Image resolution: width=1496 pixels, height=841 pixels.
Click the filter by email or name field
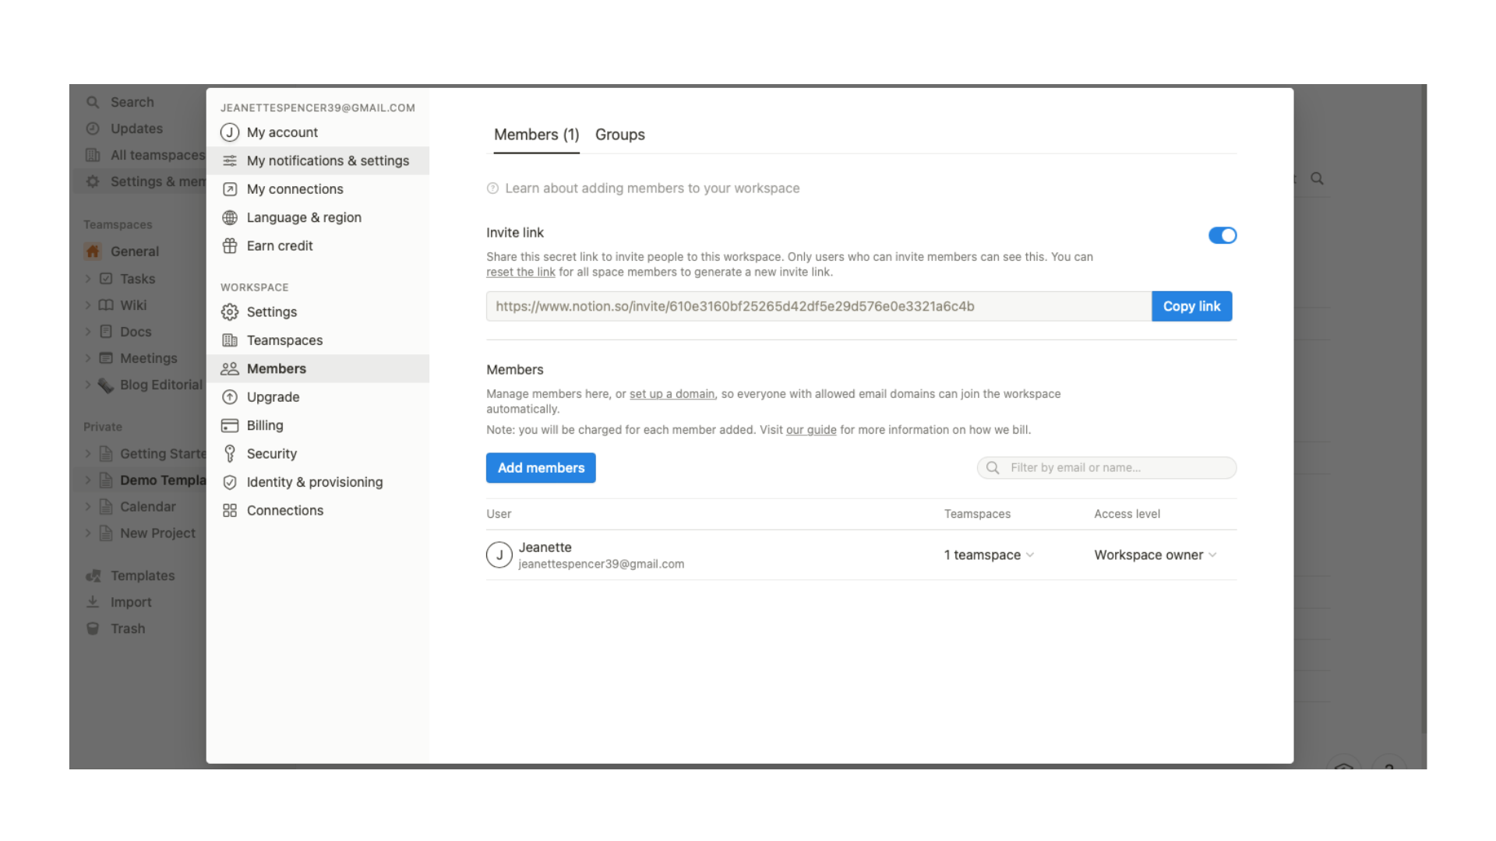[x=1106, y=467]
